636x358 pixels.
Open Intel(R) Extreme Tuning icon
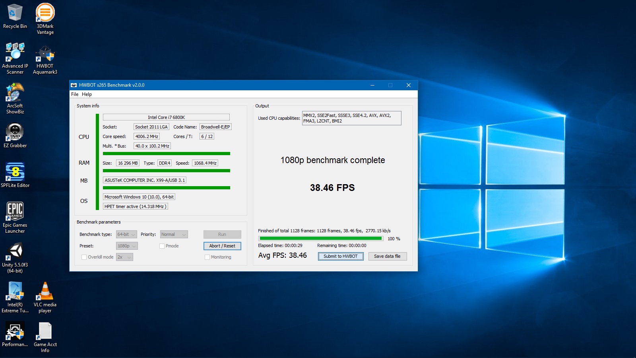15,297
